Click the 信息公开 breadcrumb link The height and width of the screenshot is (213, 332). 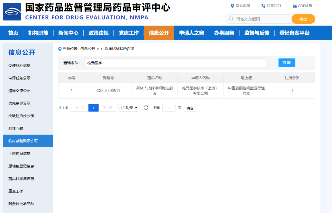coord(88,49)
